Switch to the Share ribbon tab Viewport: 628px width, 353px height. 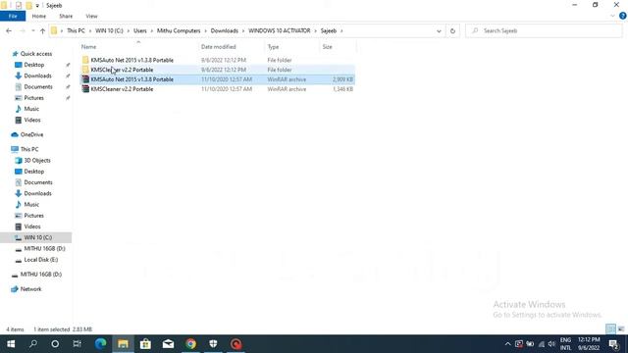click(x=66, y=16)
